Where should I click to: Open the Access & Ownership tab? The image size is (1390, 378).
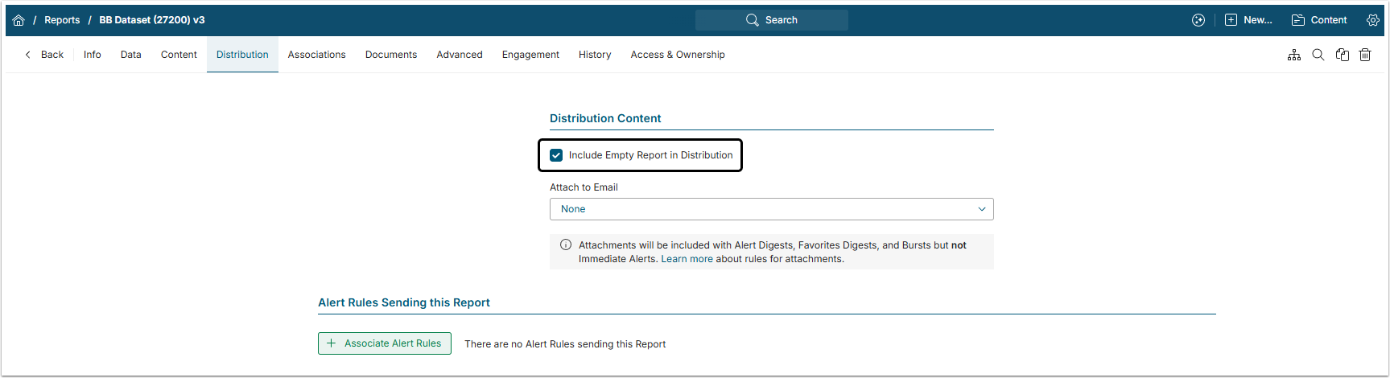(x=678, y=55)
